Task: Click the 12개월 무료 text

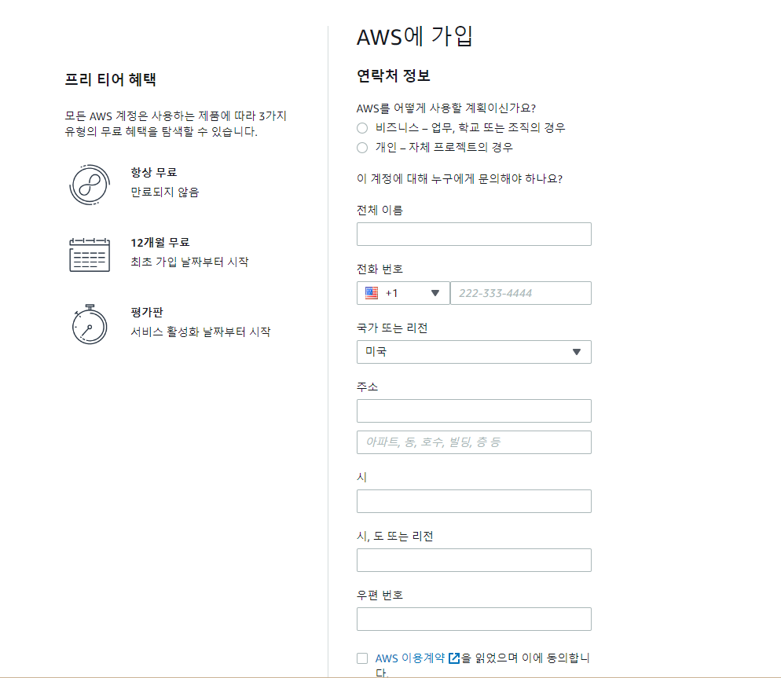Action: click(159, 243)
